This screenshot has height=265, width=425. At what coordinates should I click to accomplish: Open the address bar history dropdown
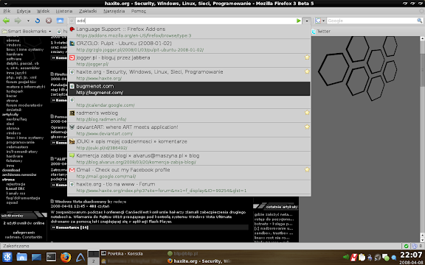point(306,21)
